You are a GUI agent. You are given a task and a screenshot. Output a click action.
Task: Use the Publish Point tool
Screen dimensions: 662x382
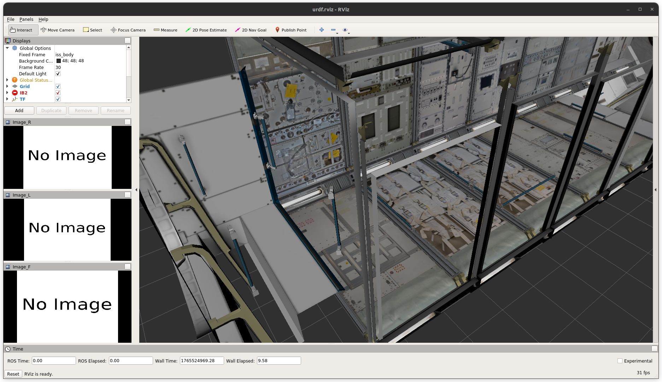point(291,30)
